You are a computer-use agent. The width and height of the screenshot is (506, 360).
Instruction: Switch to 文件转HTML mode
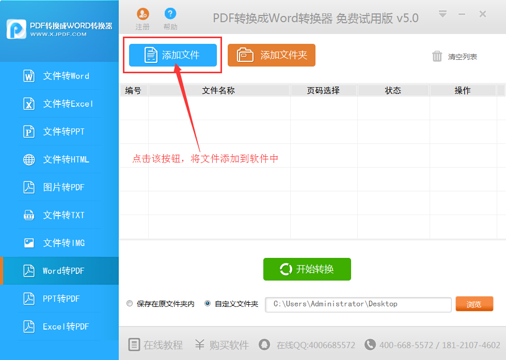59,159
